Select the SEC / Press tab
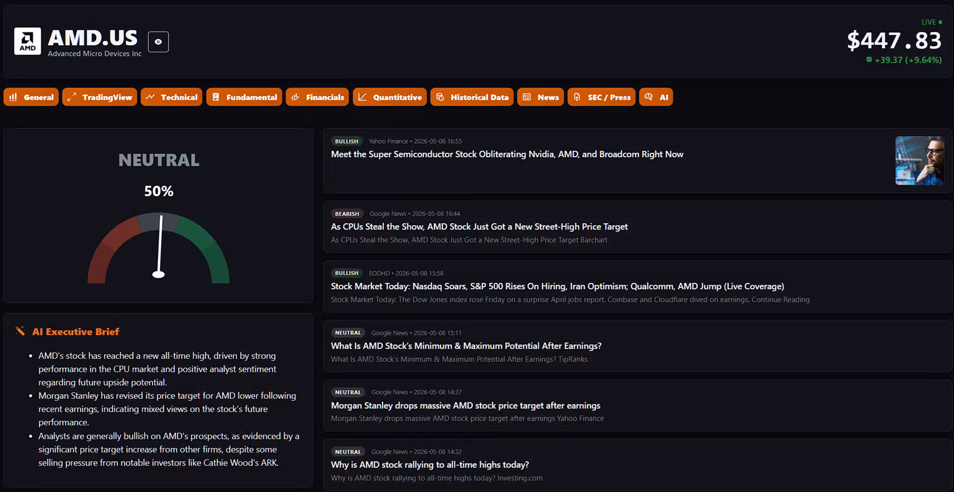 point(602,97)
